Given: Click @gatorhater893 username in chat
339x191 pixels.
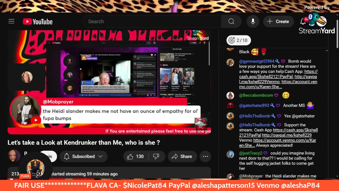Looking at the screenshot, I should click(x=254, y=106).
